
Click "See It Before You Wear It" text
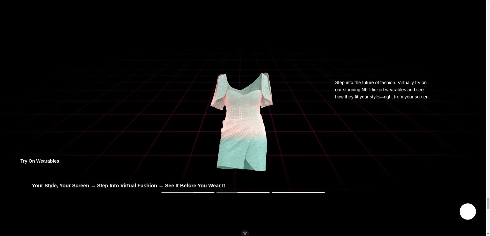(195, 186)
